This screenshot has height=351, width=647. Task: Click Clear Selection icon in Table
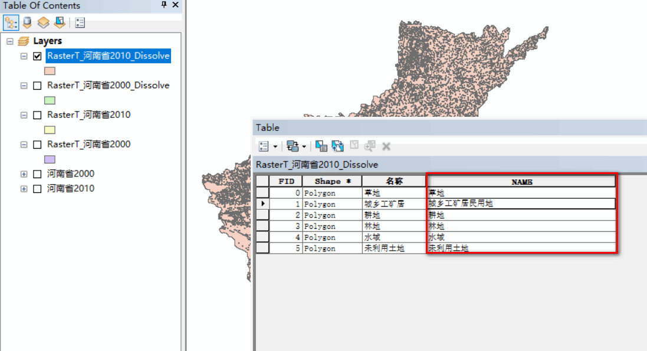click(354, 145)
